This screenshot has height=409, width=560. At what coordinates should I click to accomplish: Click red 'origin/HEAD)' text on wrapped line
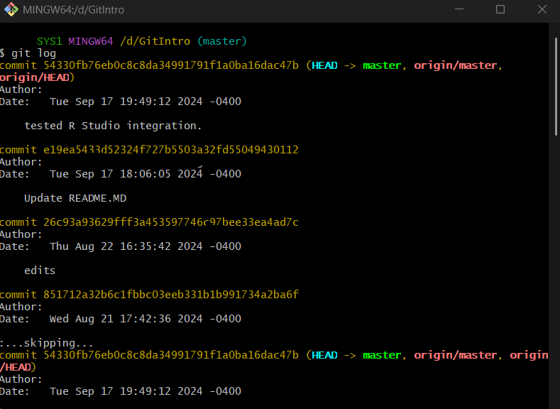point(37,77)
